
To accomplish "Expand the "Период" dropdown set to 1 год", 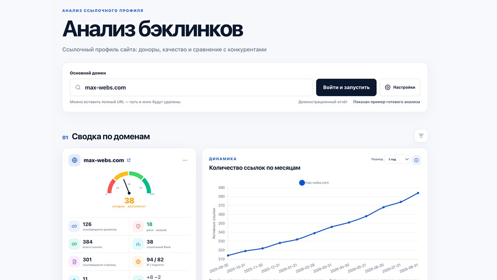I will (x=397, y=159).
